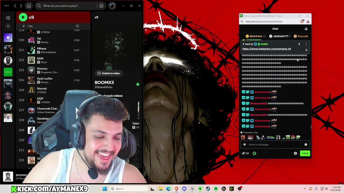Screen dimensions: 344x193
Task: Open Logitech G HUB from the taskbar
Action: (x=224, y=189)
